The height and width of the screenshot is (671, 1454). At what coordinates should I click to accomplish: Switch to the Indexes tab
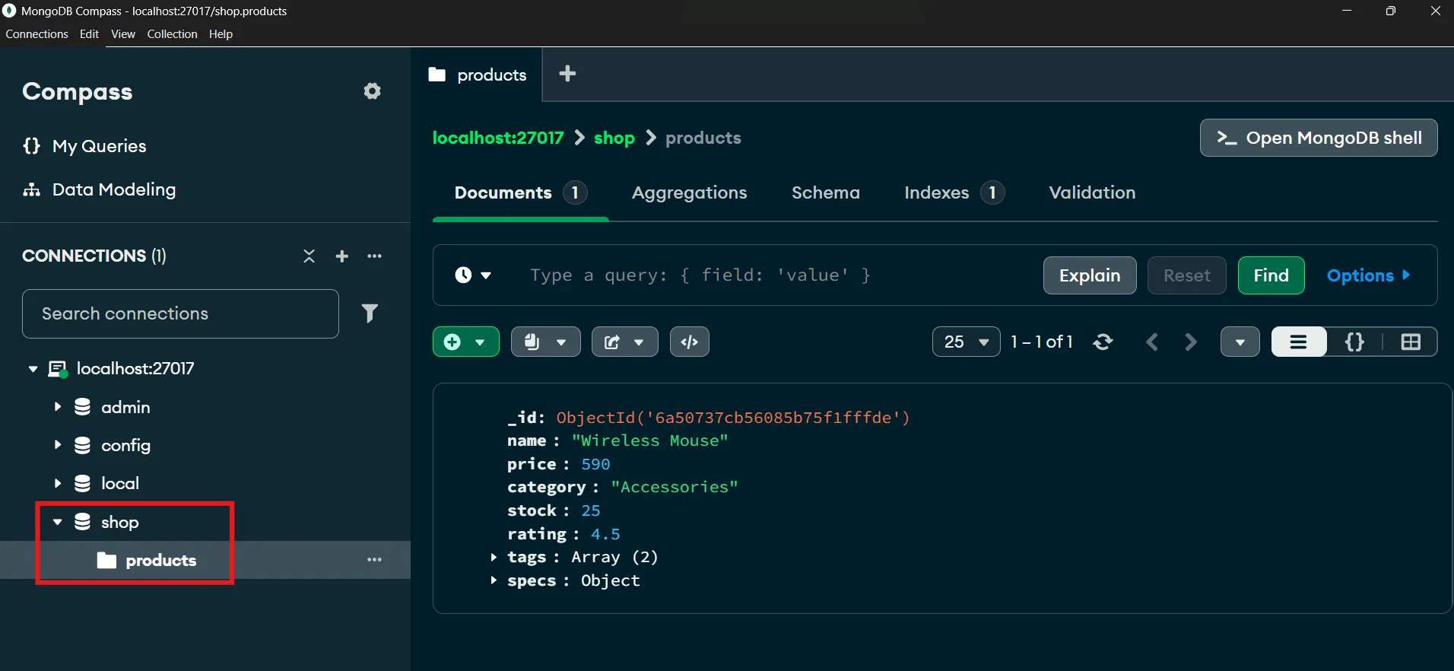954,192
